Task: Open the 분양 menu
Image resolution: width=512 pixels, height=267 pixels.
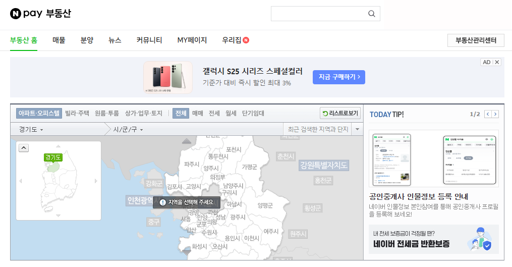Action: [87, 40]
